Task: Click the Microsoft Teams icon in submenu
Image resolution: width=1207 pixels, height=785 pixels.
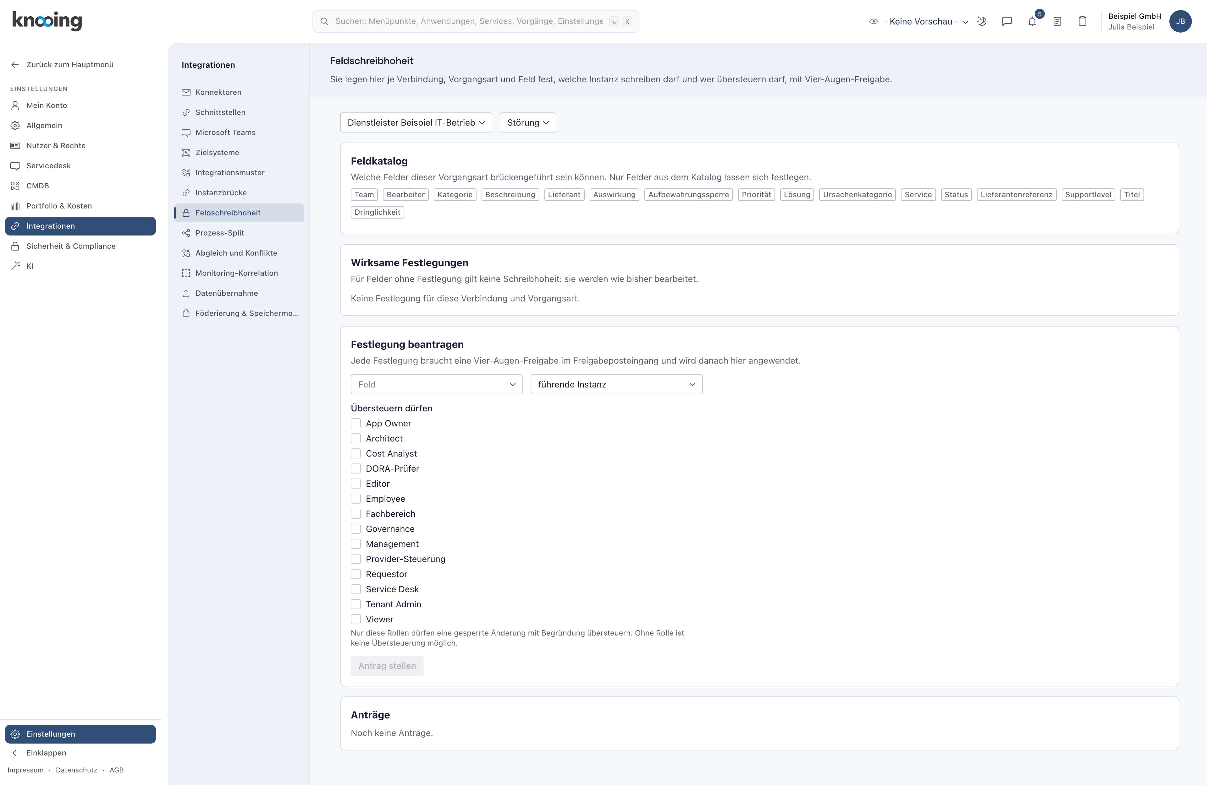Action: click(x=186, y=132)
